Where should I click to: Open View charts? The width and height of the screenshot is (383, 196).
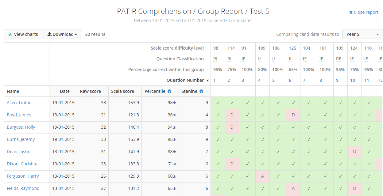[23, 34]
